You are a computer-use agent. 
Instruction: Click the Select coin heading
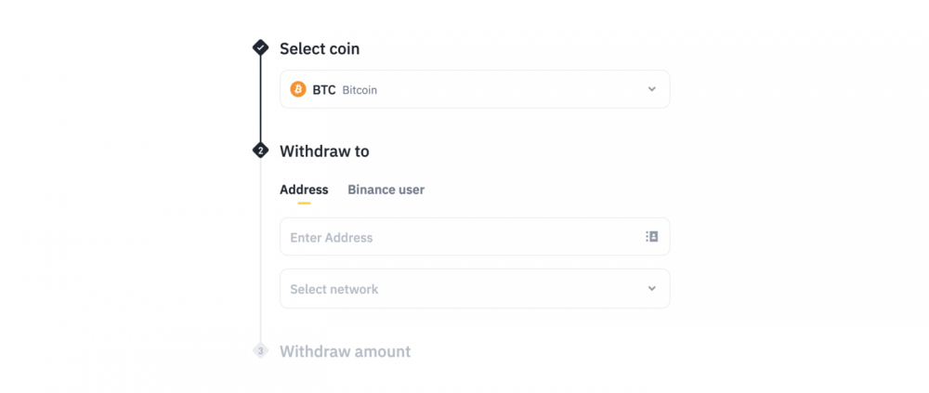tap(320, 48)
